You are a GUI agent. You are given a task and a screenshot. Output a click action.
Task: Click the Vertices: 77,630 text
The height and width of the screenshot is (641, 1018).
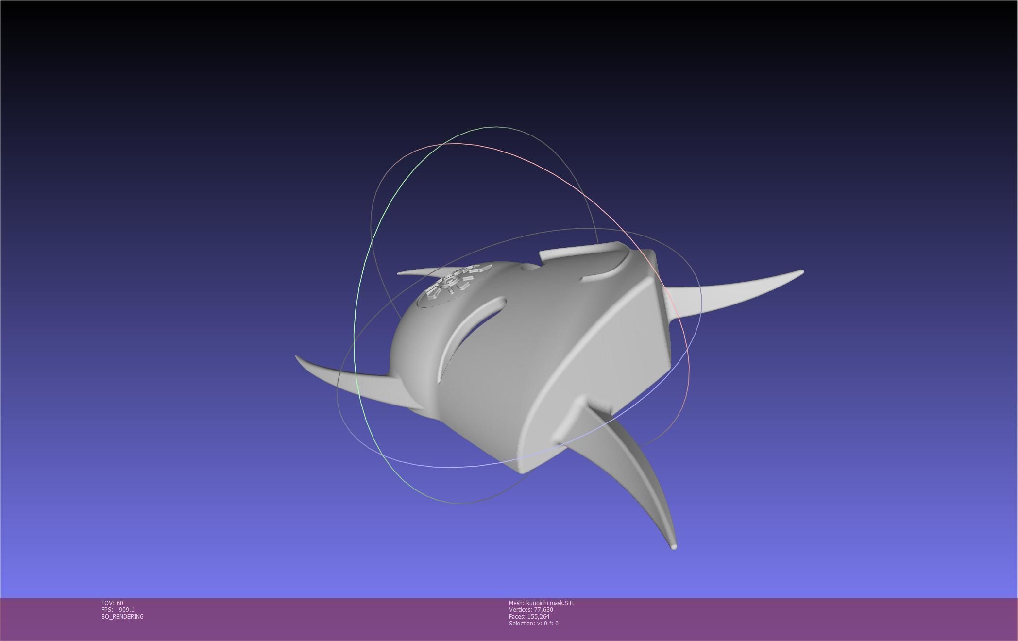coord(531,610)
